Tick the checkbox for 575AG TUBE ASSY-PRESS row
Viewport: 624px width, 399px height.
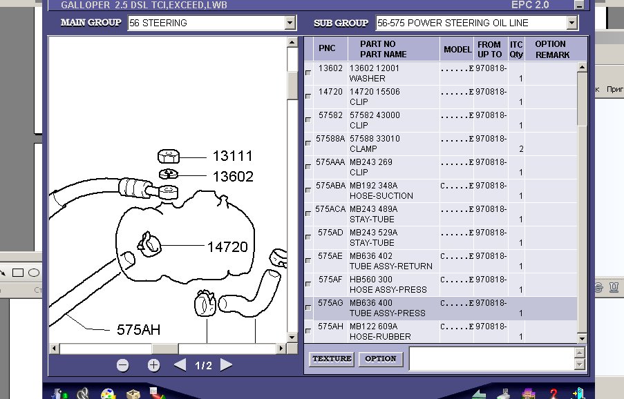coord(308,307)
